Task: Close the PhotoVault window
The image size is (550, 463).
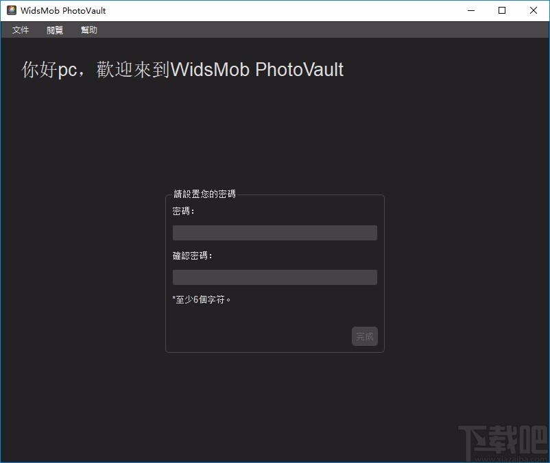Action: [x=533, y=10]
